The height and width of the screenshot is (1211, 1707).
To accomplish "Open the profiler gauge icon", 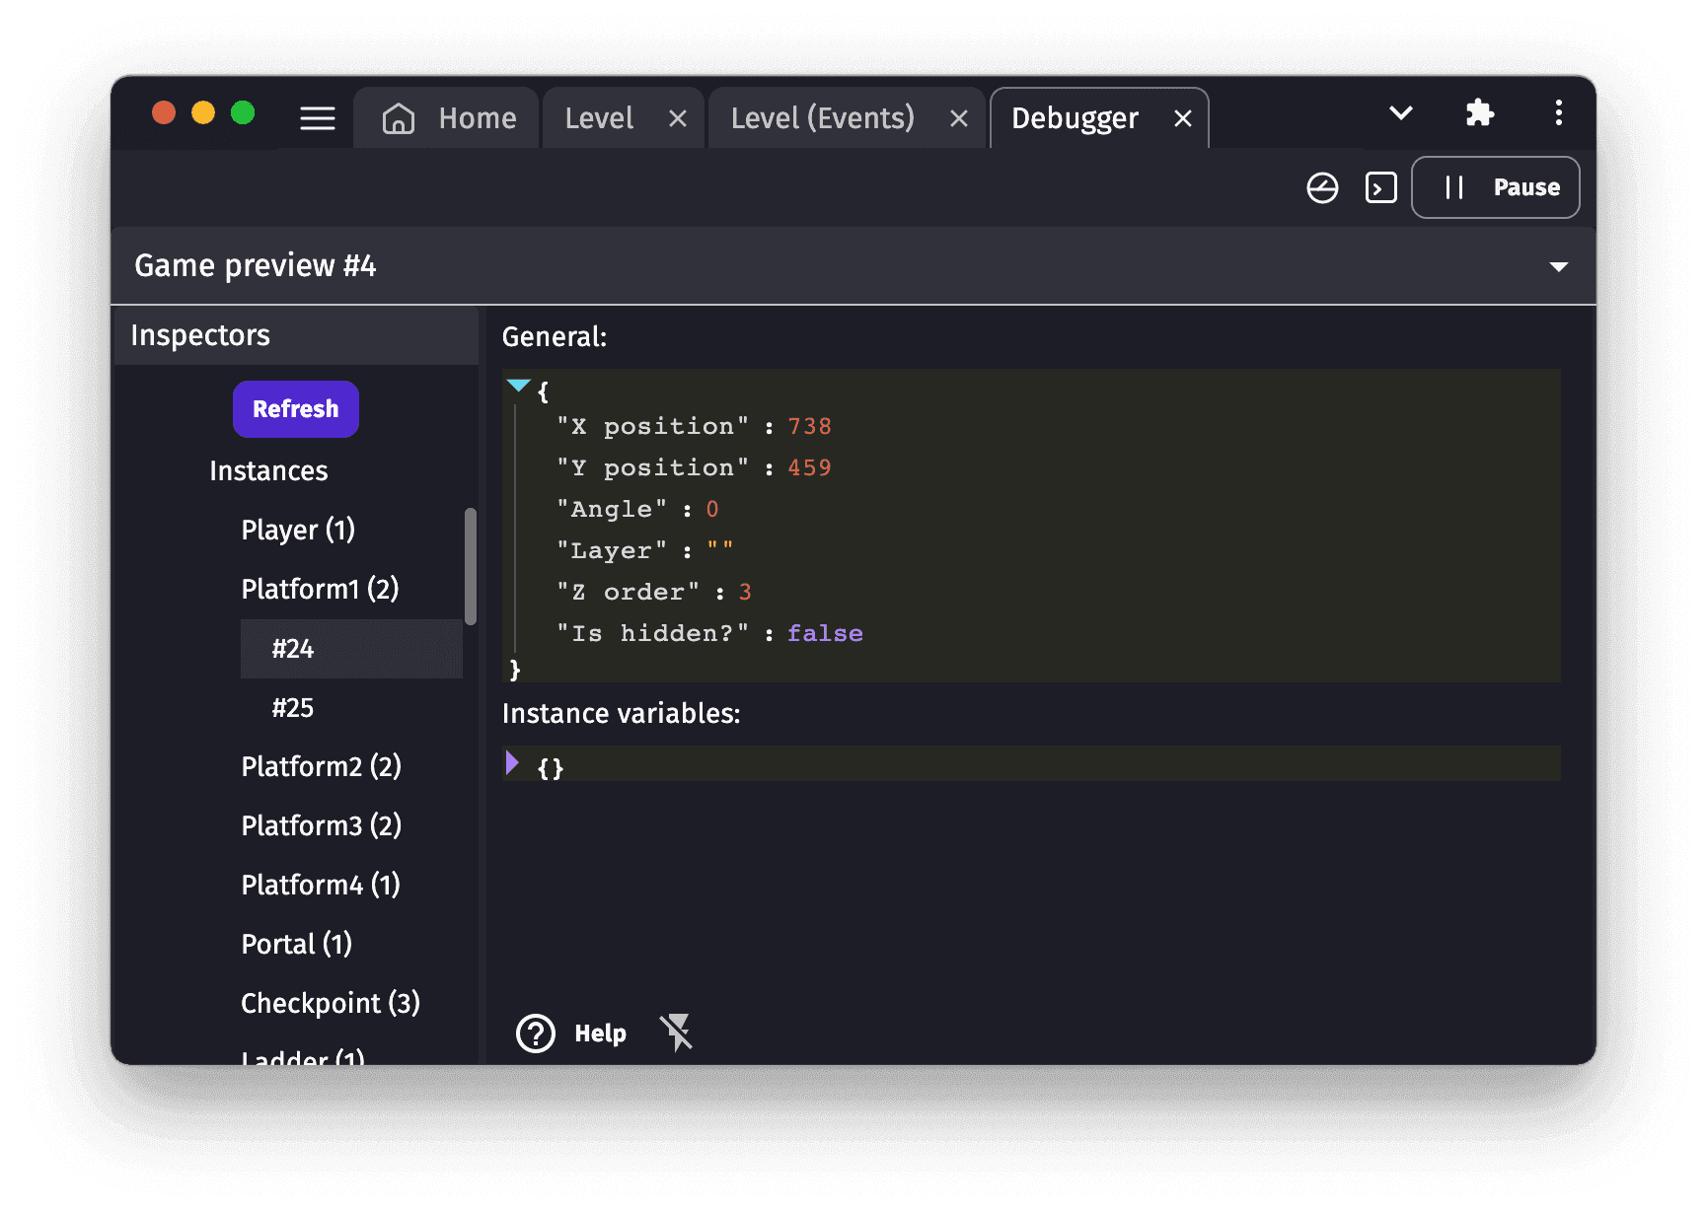I will (x=1321, y=187).
